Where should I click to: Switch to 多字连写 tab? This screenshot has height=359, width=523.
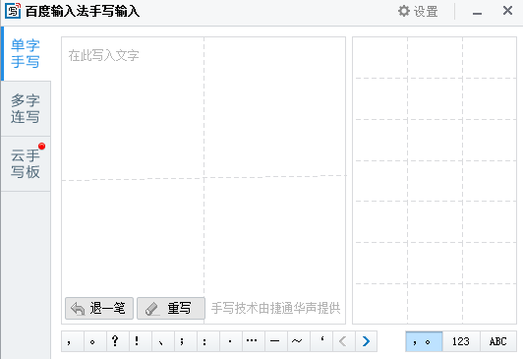(x=26, y=108)
